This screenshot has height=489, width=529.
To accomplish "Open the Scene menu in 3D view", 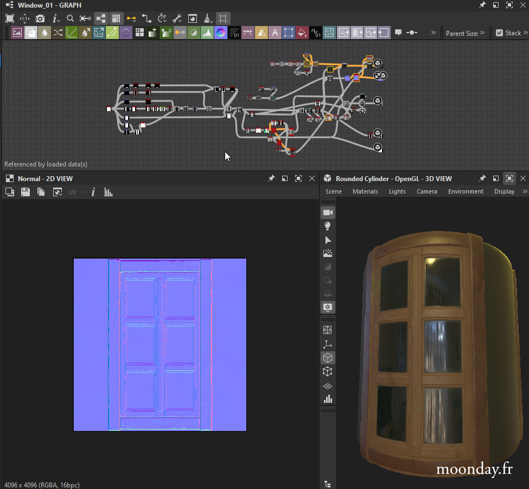I will 333,191.
